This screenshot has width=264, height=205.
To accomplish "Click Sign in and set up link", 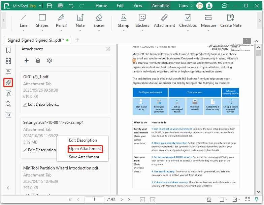I will click(172, 129).
